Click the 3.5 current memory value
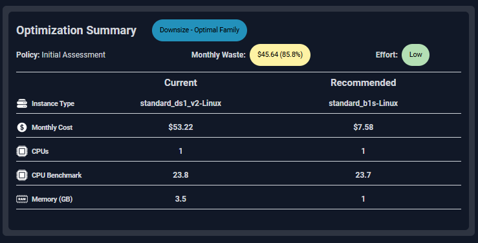 (x=180, y=199)
